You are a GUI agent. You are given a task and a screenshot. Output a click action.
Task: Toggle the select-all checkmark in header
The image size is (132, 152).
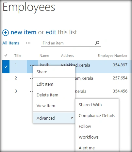click(6, 55)
